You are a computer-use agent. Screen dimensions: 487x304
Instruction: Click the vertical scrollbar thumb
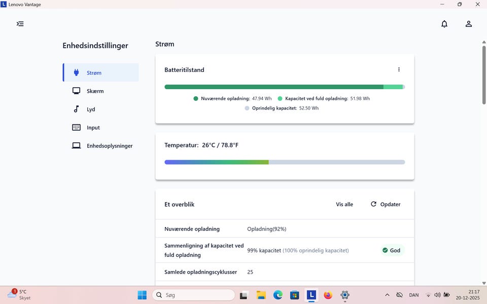pyautogui.click(x=484, y=75)
